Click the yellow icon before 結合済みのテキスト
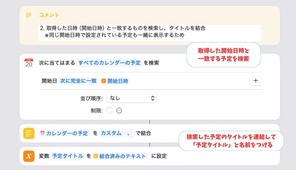296x170 pixels. 96,156
